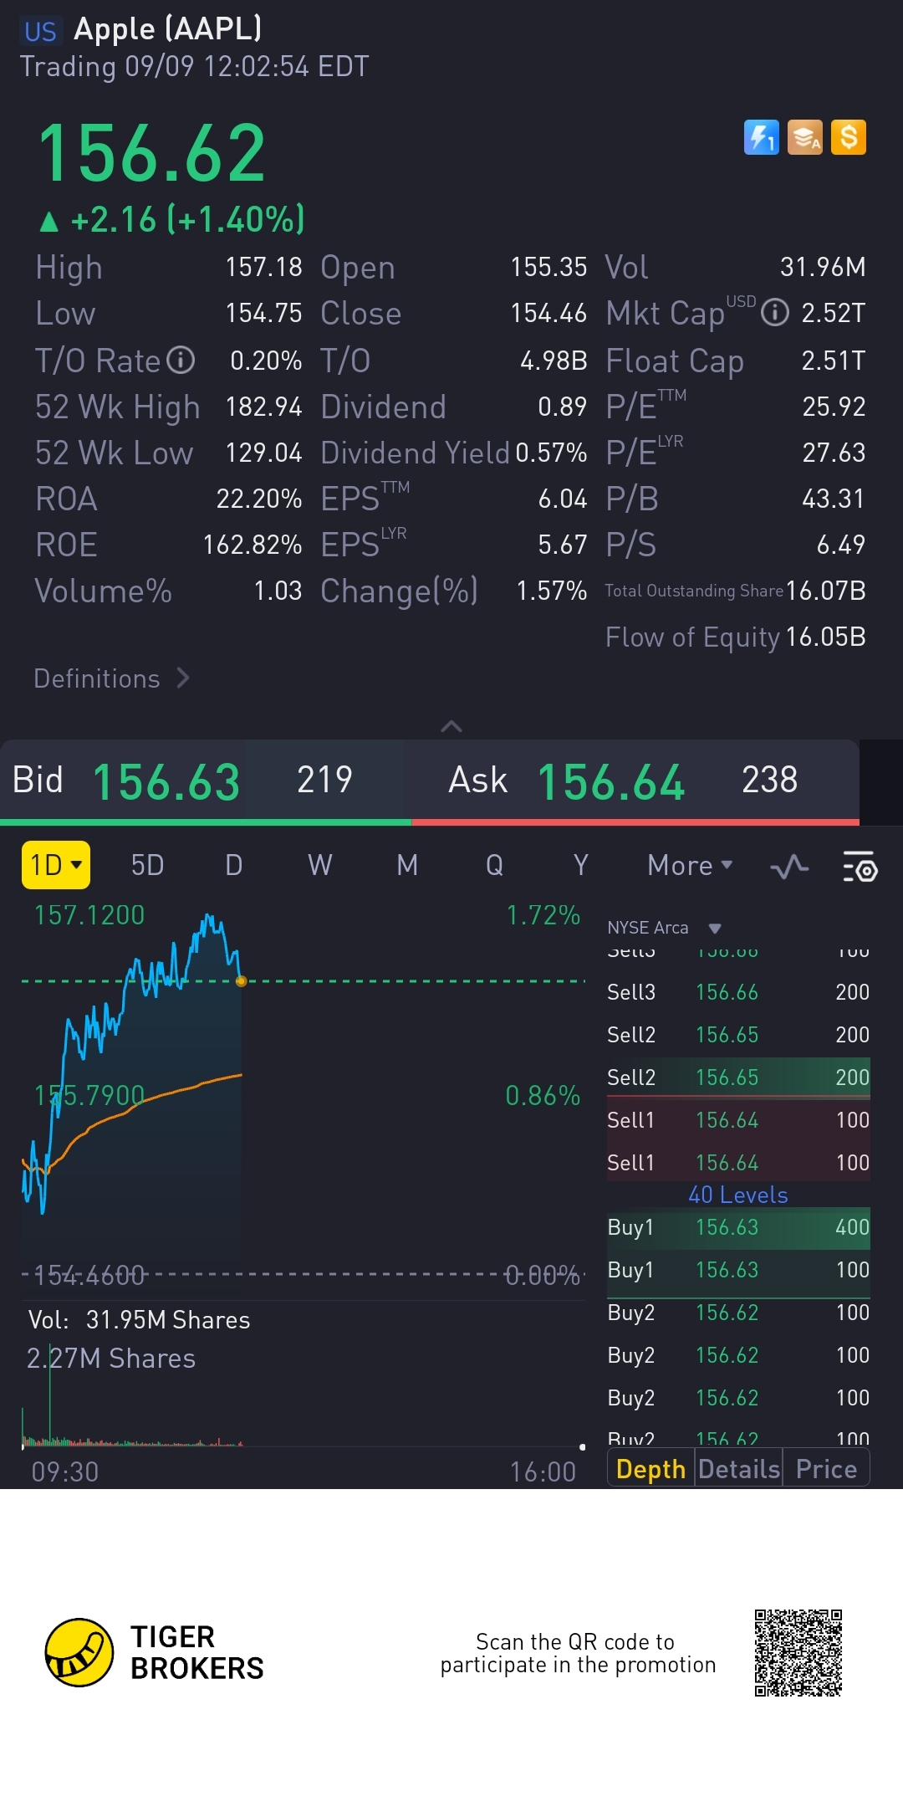Collapse the stock details panel chevron
903x1817 pixels.
451,726
